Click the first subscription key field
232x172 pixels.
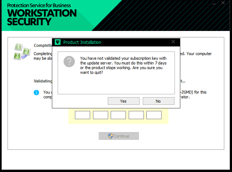pyautogui.click(x=82, y=115)
